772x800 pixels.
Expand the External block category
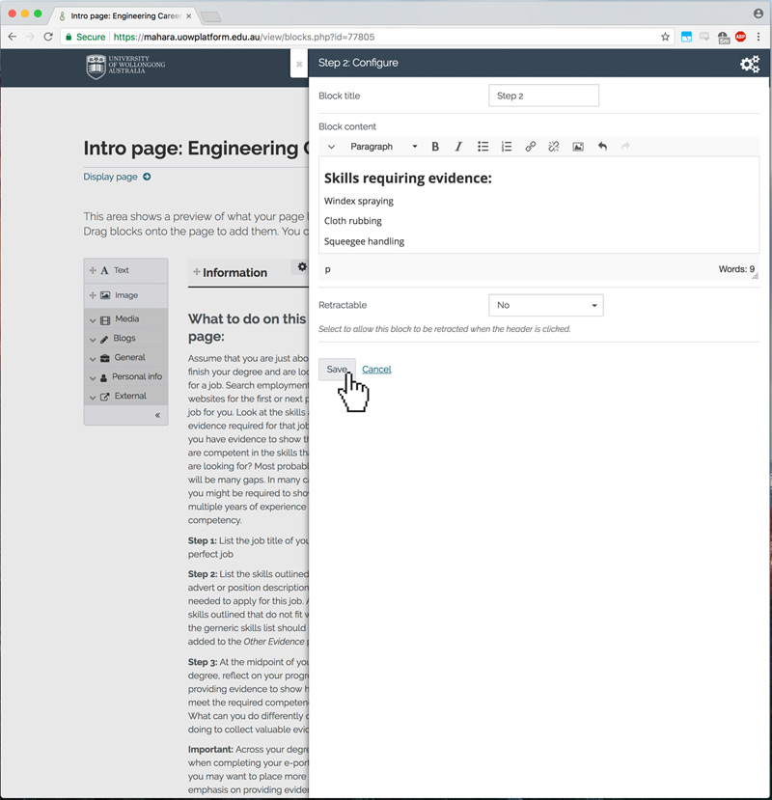click(x=125, y=397)
